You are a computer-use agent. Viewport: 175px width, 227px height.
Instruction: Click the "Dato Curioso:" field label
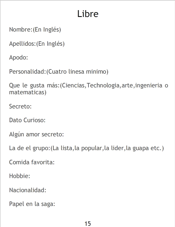[27, 120]
